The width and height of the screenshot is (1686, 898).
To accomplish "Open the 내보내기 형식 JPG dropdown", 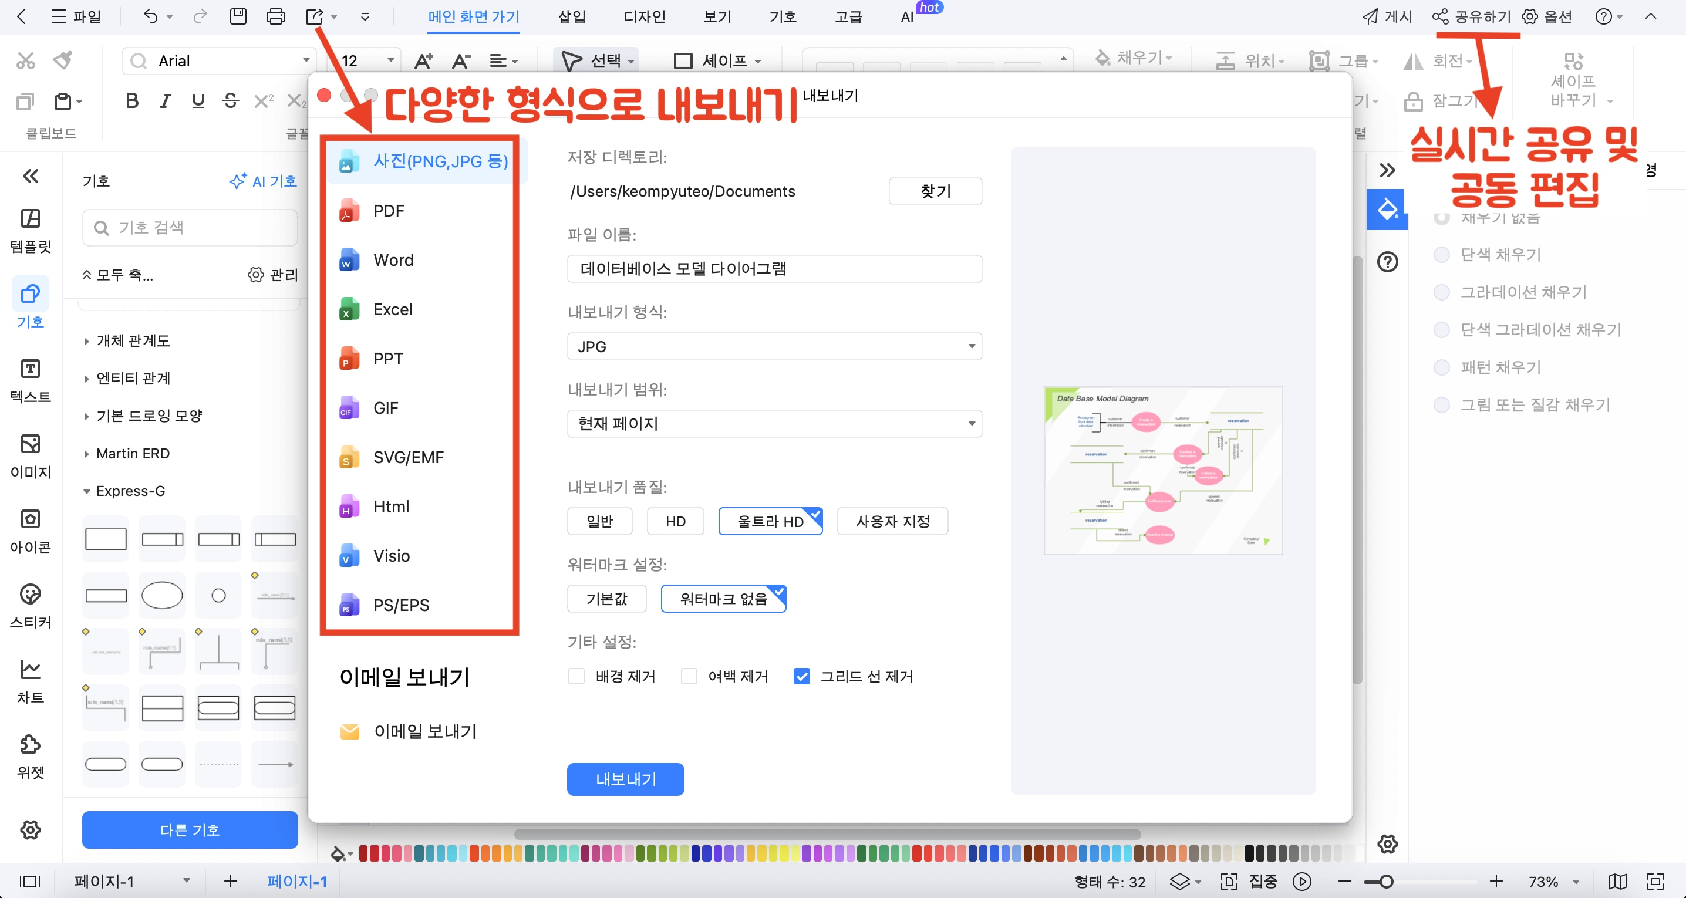I will click(774, 346).
